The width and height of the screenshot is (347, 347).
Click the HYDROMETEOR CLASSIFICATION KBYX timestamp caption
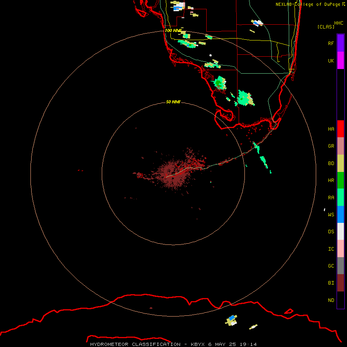(x=173, y=344)
